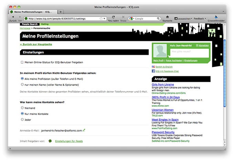Select 'Alle meine Profildaten' radio option
234x161 pixels.
coord(22,78)
